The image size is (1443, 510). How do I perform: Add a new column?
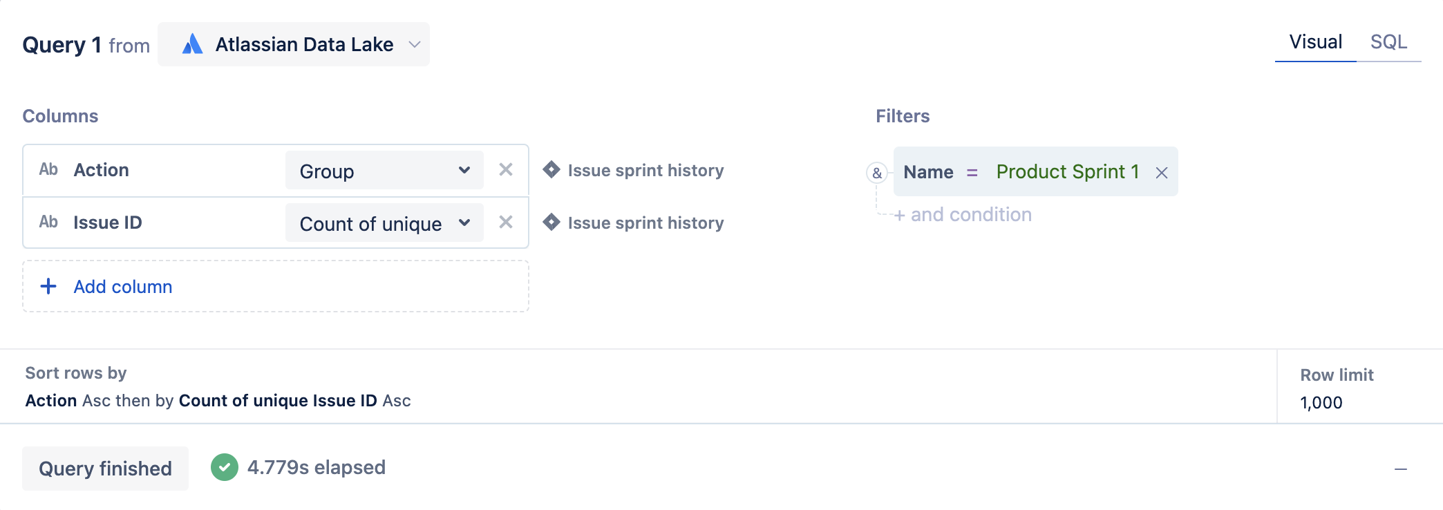[276, 286]
